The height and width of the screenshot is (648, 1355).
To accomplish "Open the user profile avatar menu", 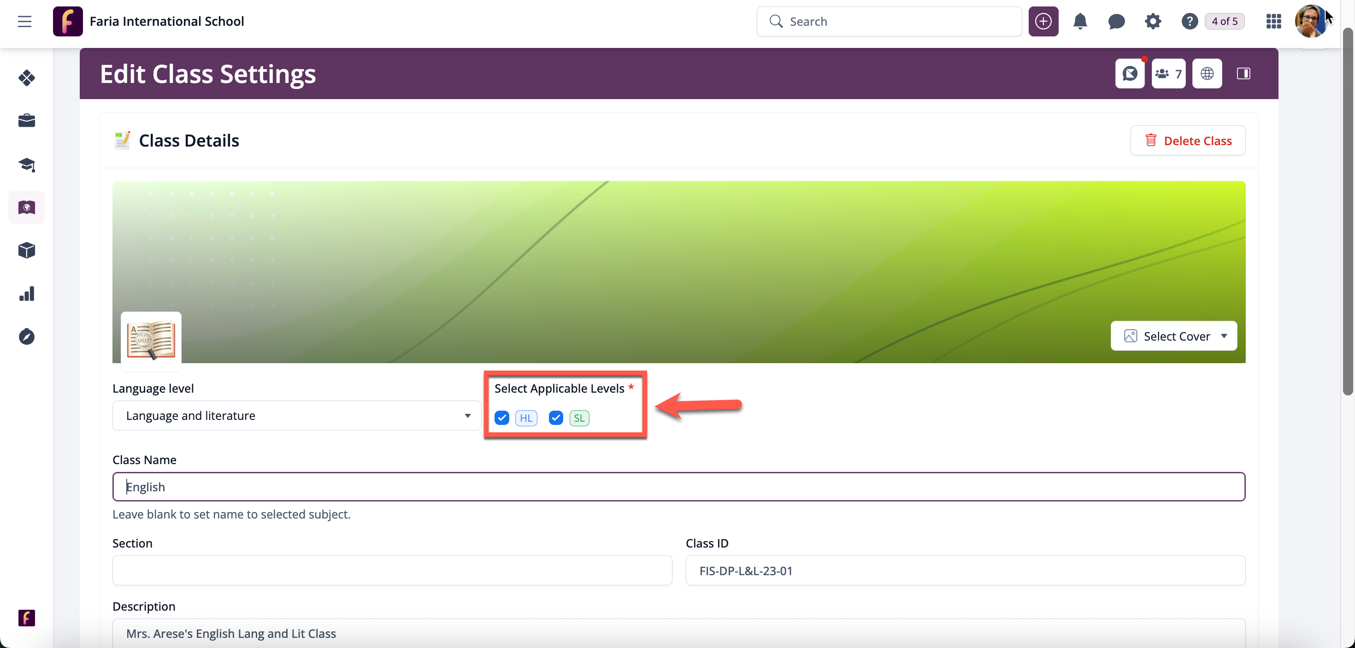I will 1310,22.
